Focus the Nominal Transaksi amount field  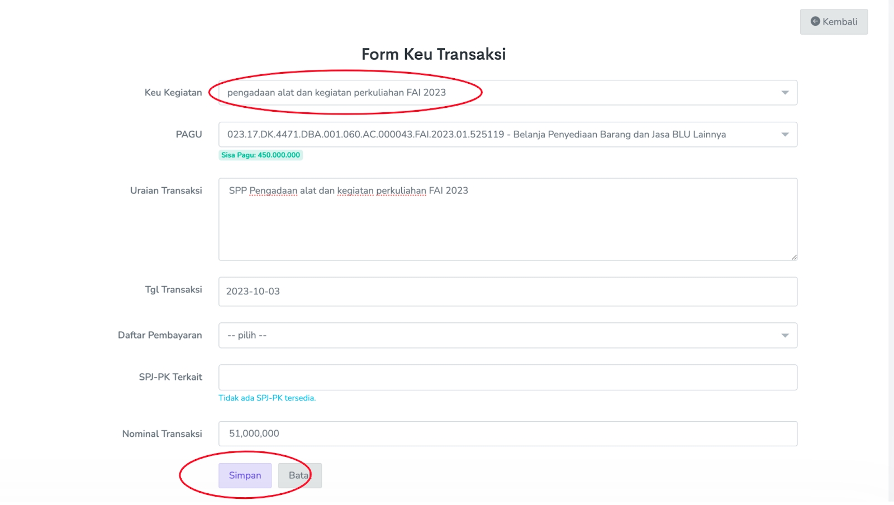point(507,434)
